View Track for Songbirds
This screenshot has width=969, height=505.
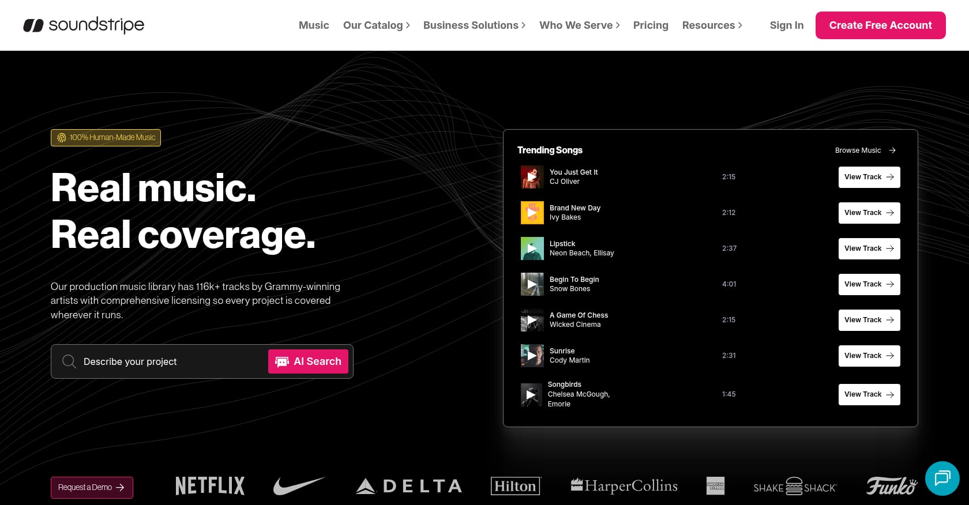(x=869, y=394)
